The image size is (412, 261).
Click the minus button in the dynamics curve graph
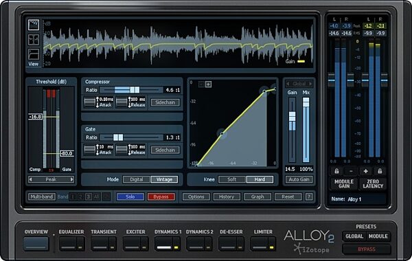[201, 84]
